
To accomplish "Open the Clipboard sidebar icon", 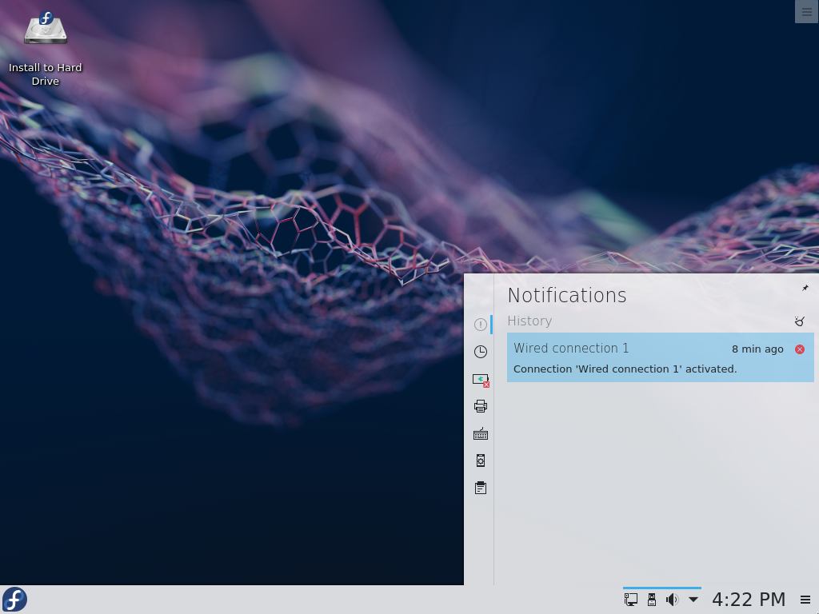I will 481,488.
